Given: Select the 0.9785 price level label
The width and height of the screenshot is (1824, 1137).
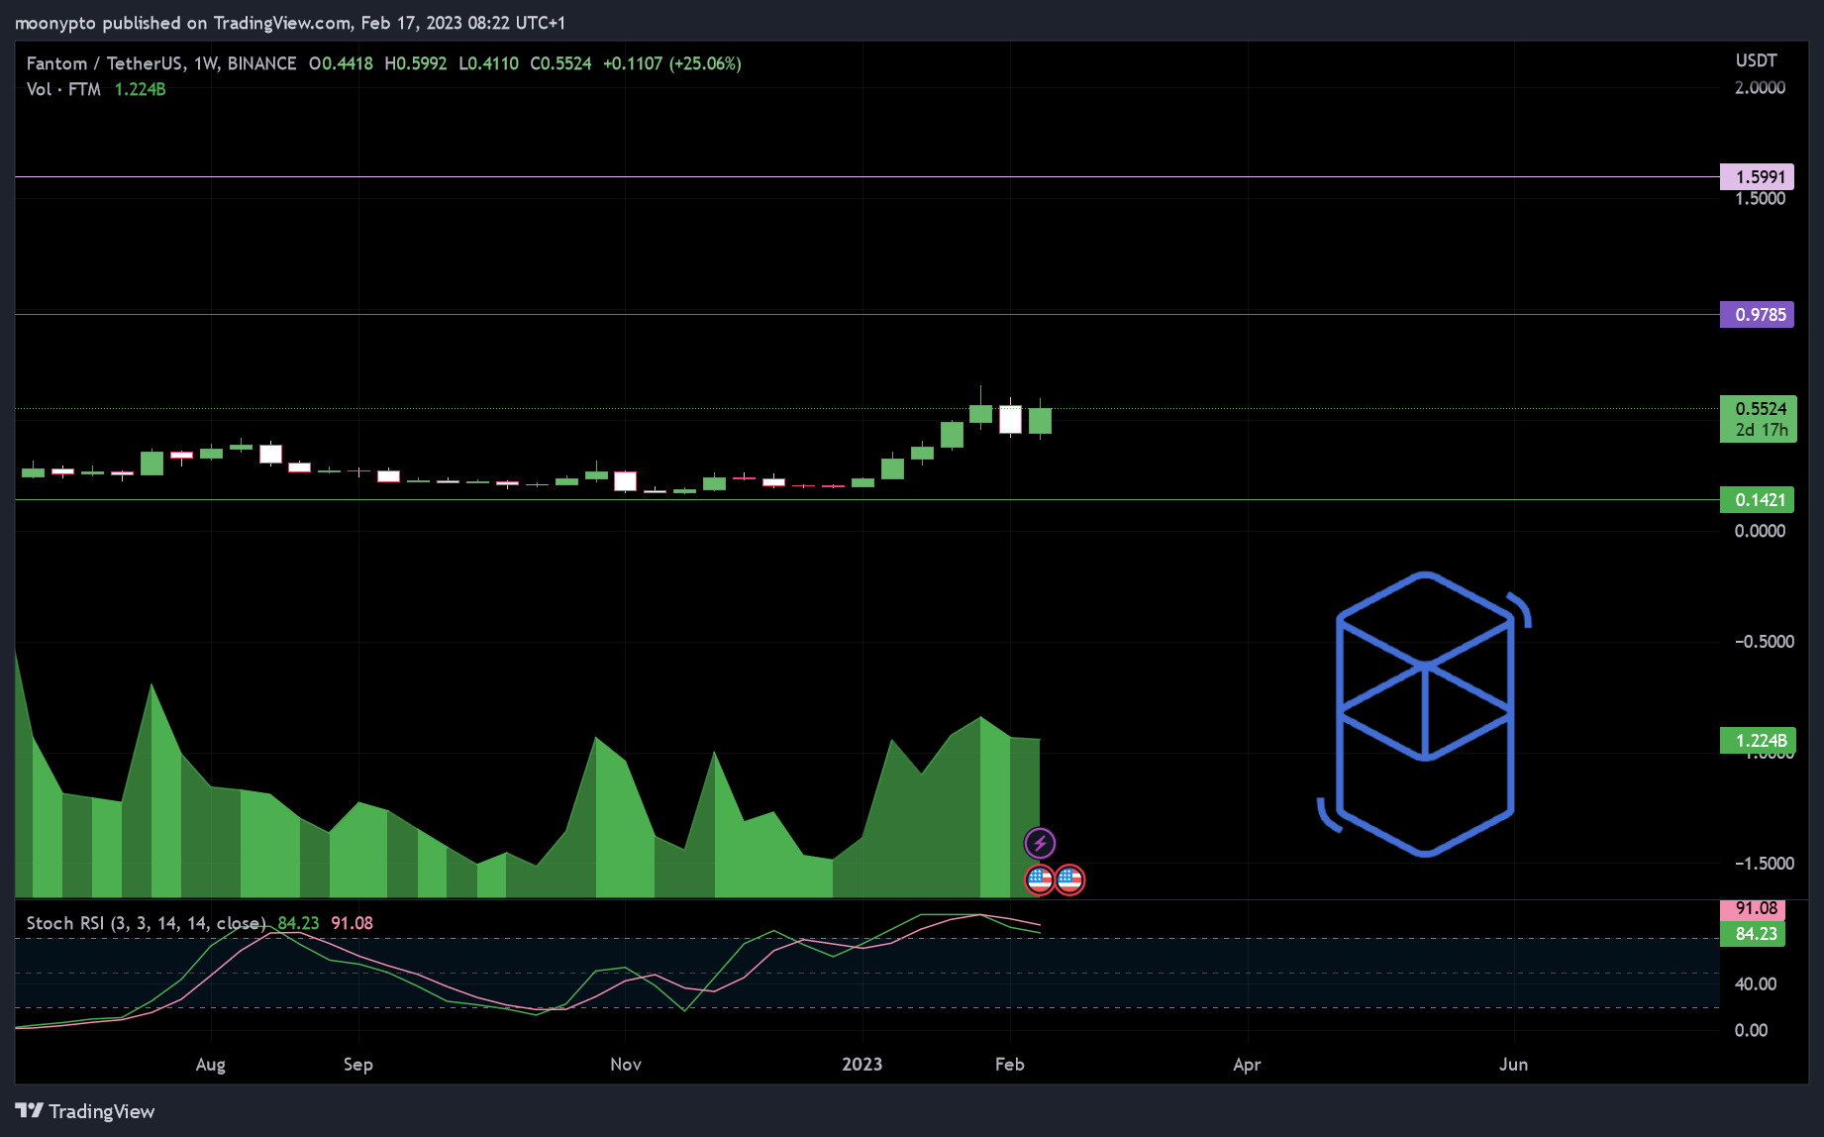Looking at the screenshot, I should [1758, 315].
